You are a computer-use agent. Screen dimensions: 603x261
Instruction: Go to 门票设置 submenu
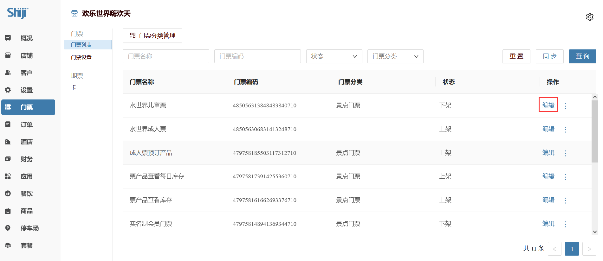(x=81, y=57)
